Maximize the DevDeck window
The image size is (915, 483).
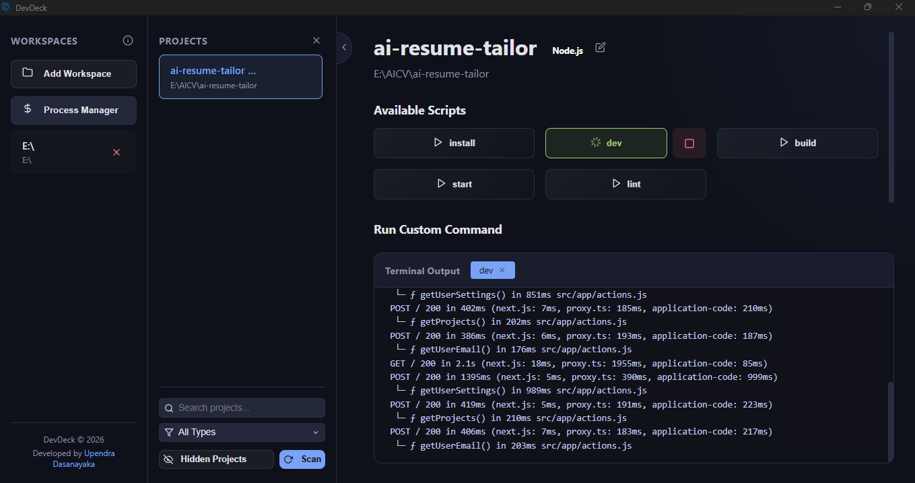click(868, 7)
